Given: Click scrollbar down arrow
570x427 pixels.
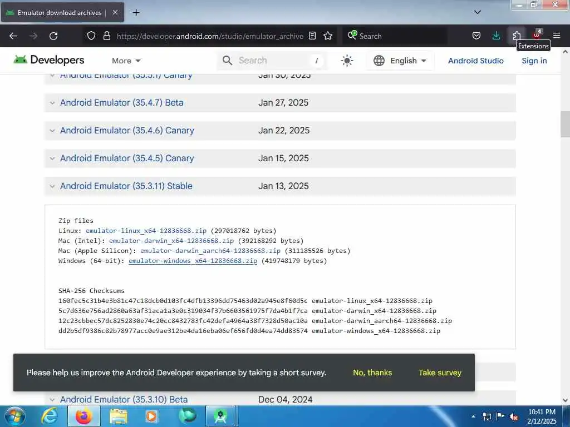Looking at the screenshot, I should [565, 400].
